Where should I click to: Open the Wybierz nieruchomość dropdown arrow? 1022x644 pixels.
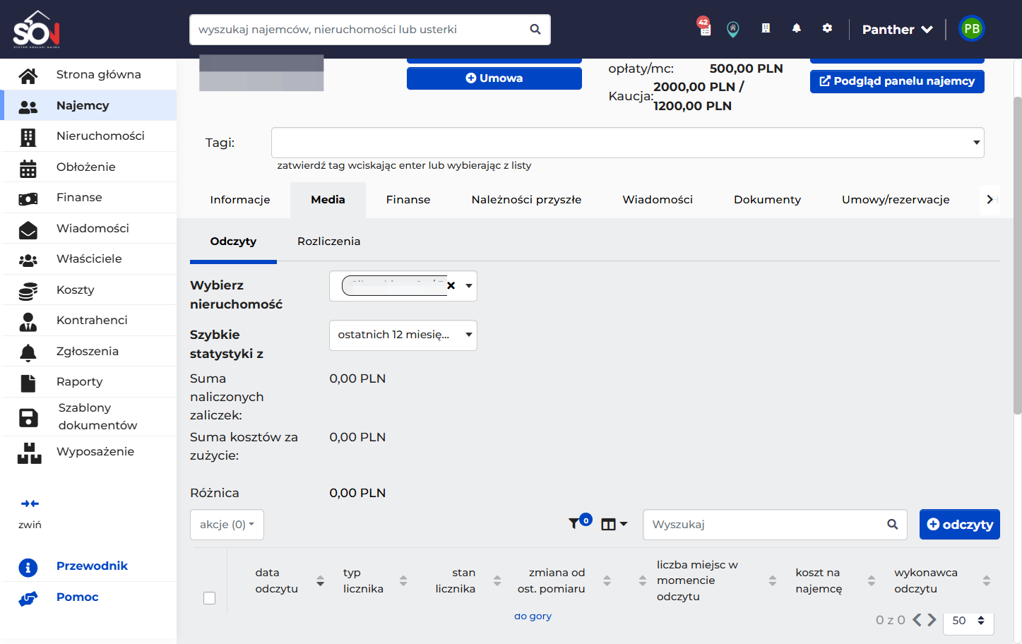469,286
